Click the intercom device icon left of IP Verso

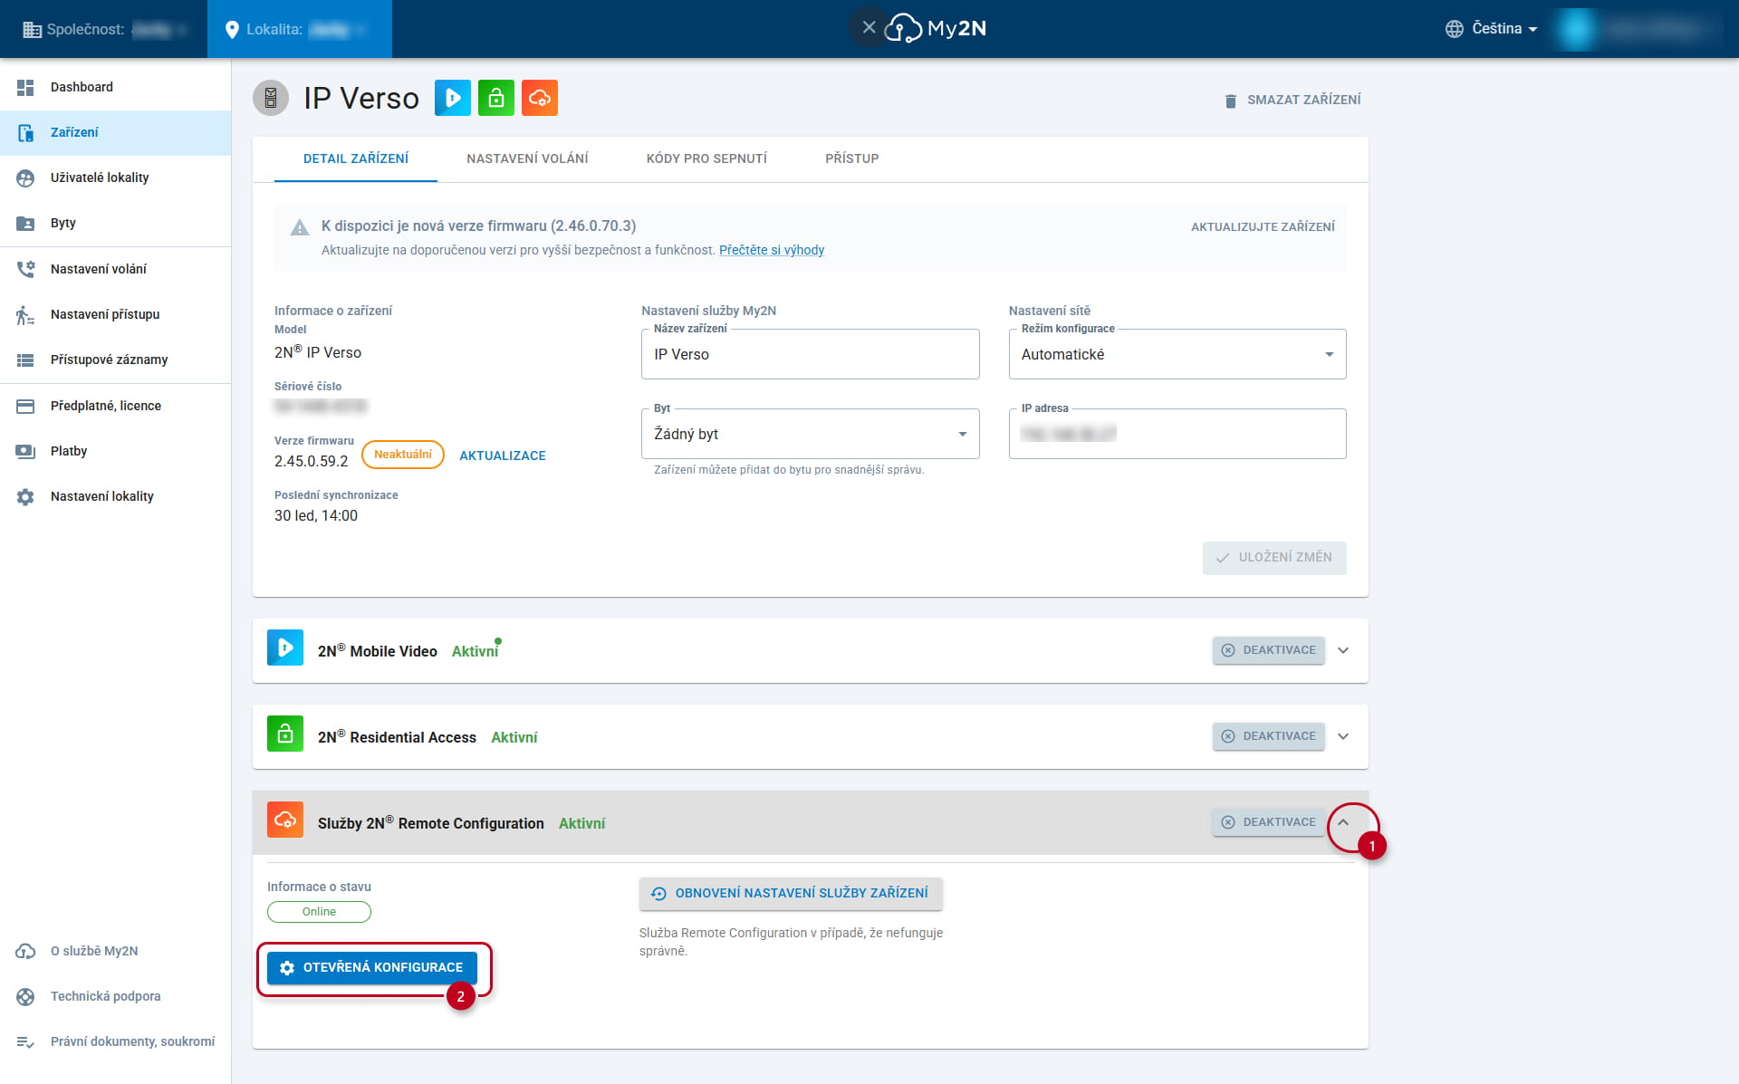click(x=271, y=98)
